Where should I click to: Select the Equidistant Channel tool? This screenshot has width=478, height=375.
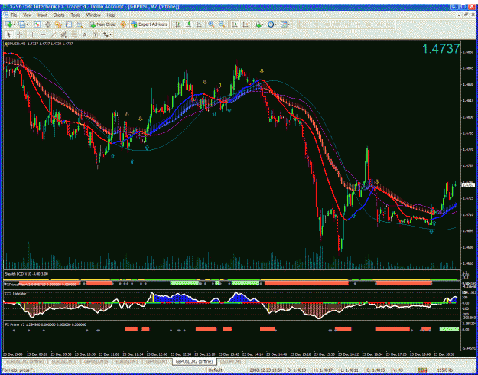63,34
